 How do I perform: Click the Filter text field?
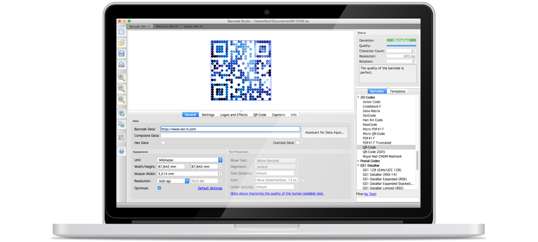coord(387,200)
